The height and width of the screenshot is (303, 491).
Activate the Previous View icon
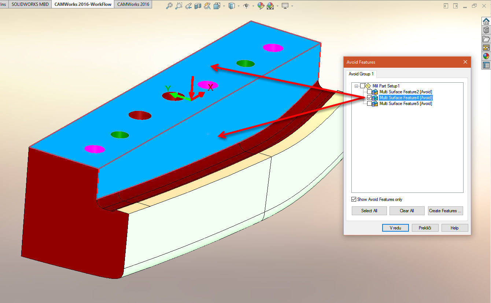(x=188, y=6)
